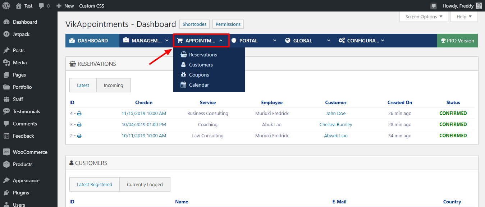
Task: Click the PRO Version button
Action: [x=457, y=41]
